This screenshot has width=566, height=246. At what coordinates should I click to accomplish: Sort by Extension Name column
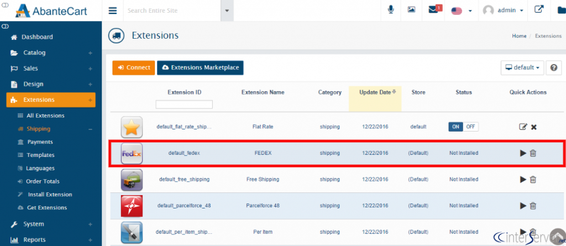pyautogui.click(x=263, y=92)
